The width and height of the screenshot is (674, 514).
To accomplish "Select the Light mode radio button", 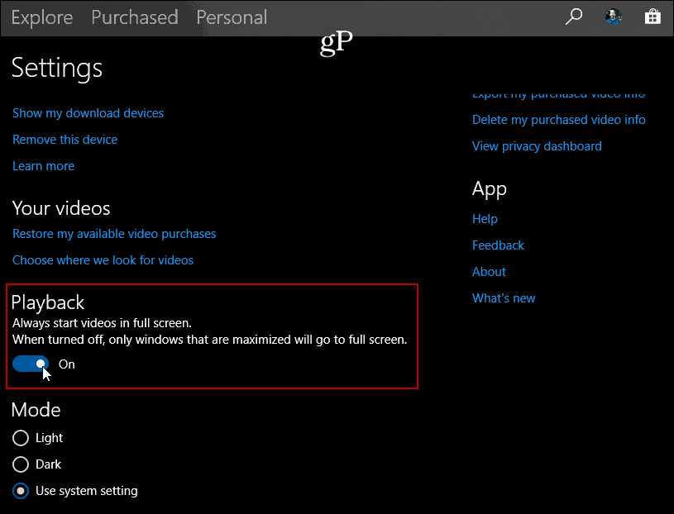I will 21,438.
